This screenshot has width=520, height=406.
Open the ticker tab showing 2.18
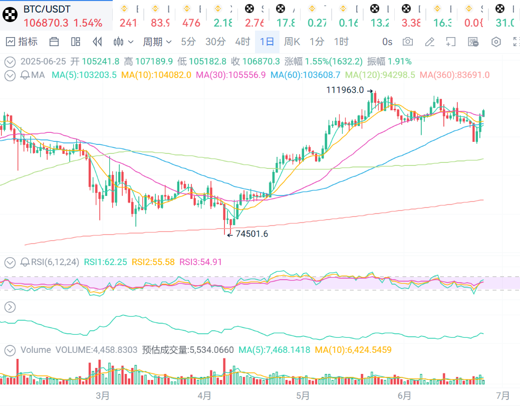[x=222, y=15]
